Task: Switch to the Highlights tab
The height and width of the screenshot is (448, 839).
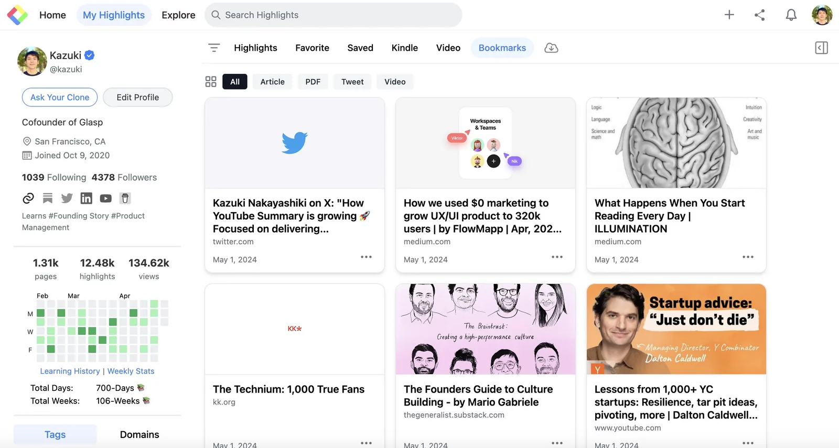Action: (x=255, y=48)
